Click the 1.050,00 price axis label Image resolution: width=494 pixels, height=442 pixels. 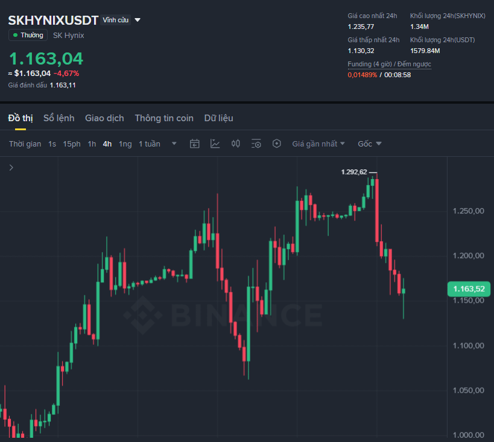pyautogui.click(x=469, y=390)
